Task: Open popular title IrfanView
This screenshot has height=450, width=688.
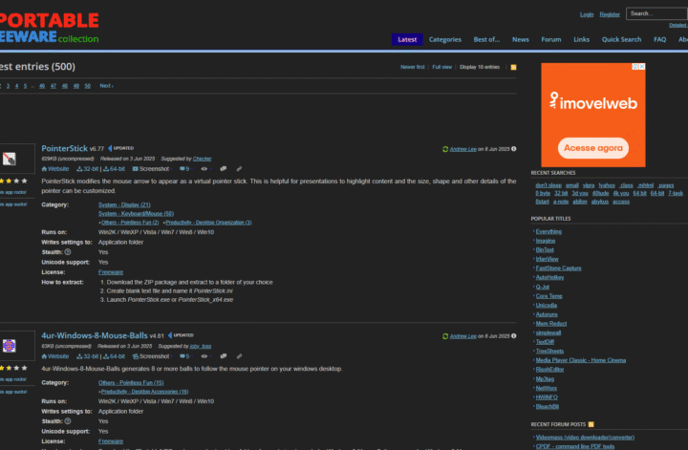Action: click(x=548, y=259)
